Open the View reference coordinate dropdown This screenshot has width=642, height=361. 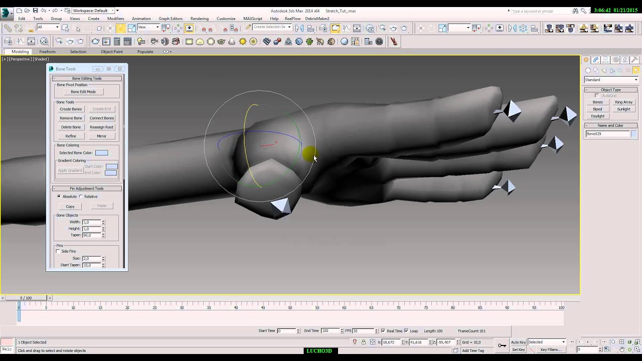[x=148, y=27]
